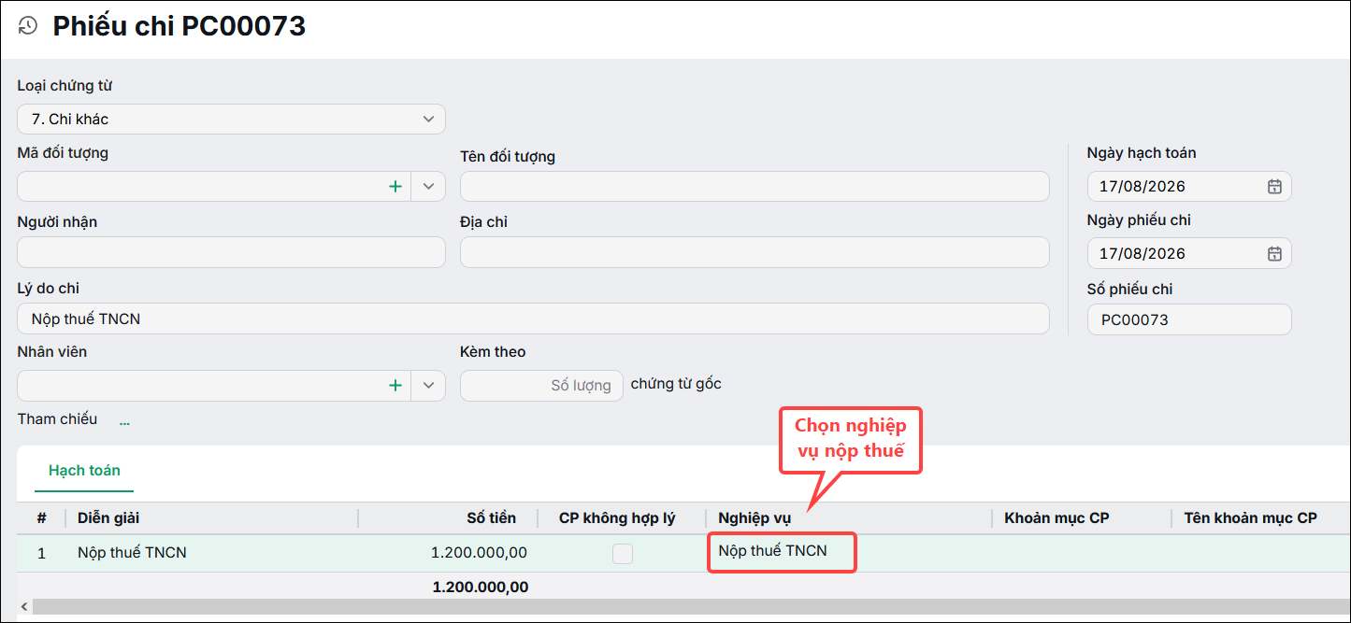Expand the Mã đối tượng dropdown arrow
Screen dimensions: 1351x623
(428, 186)
